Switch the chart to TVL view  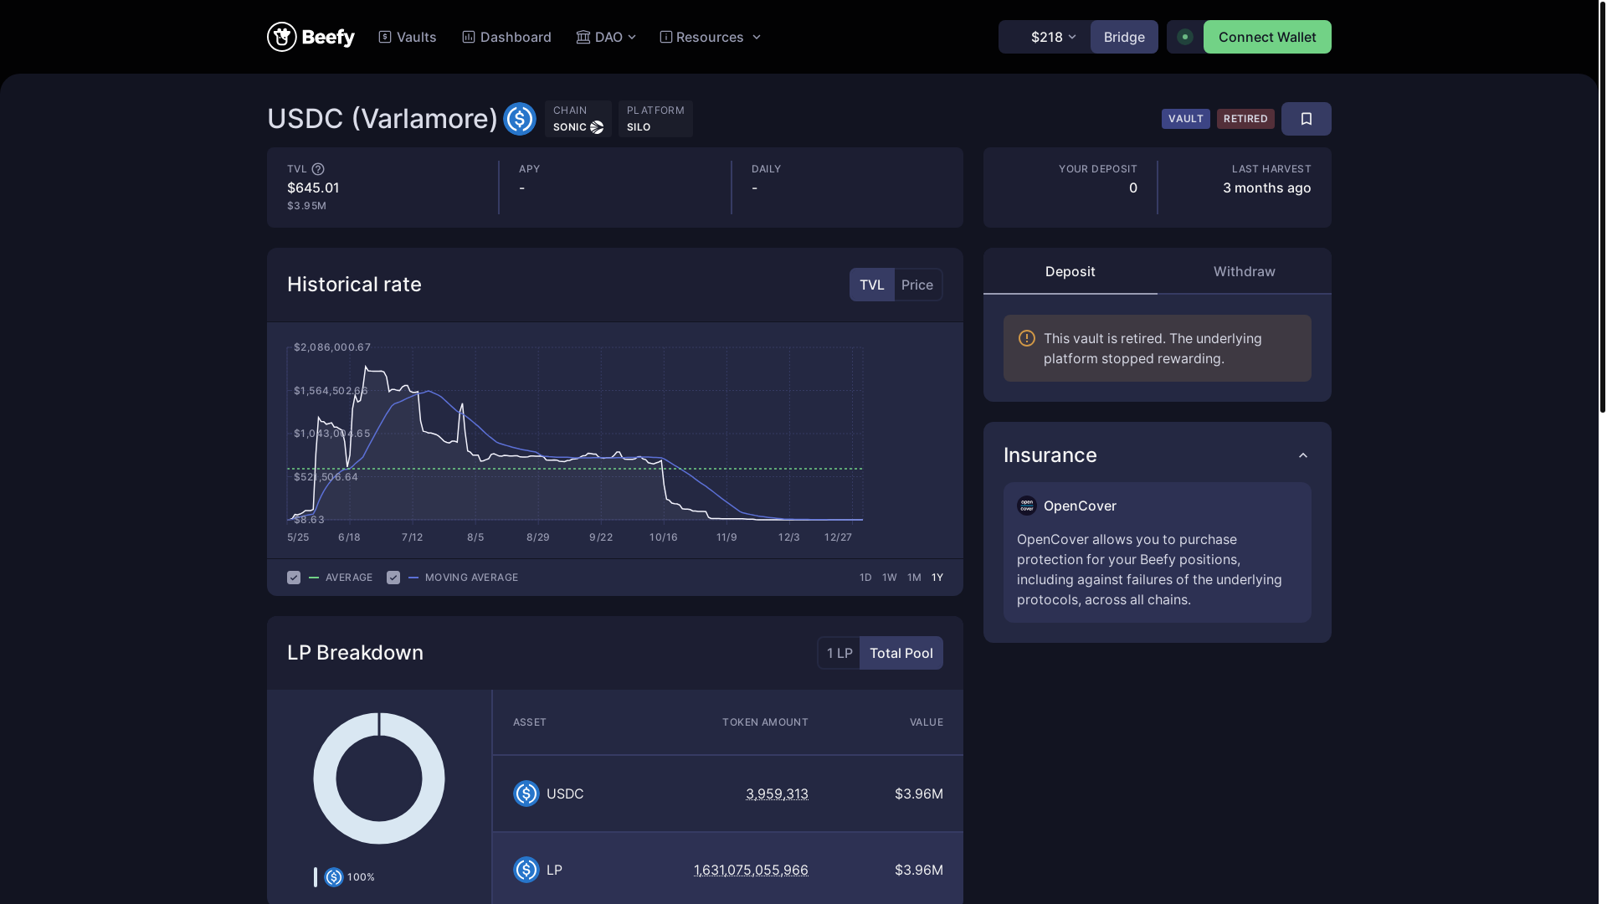872,285
